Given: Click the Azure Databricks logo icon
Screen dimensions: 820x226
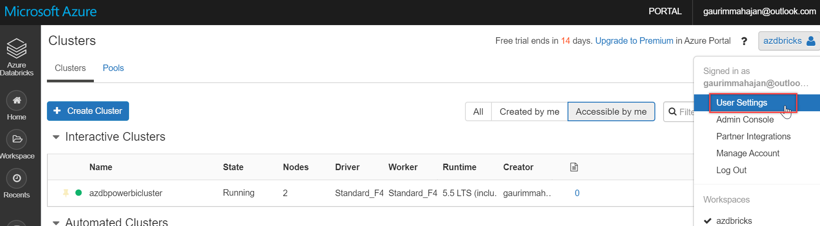Looking at the screenshot, I should click(x=17, y=48).
